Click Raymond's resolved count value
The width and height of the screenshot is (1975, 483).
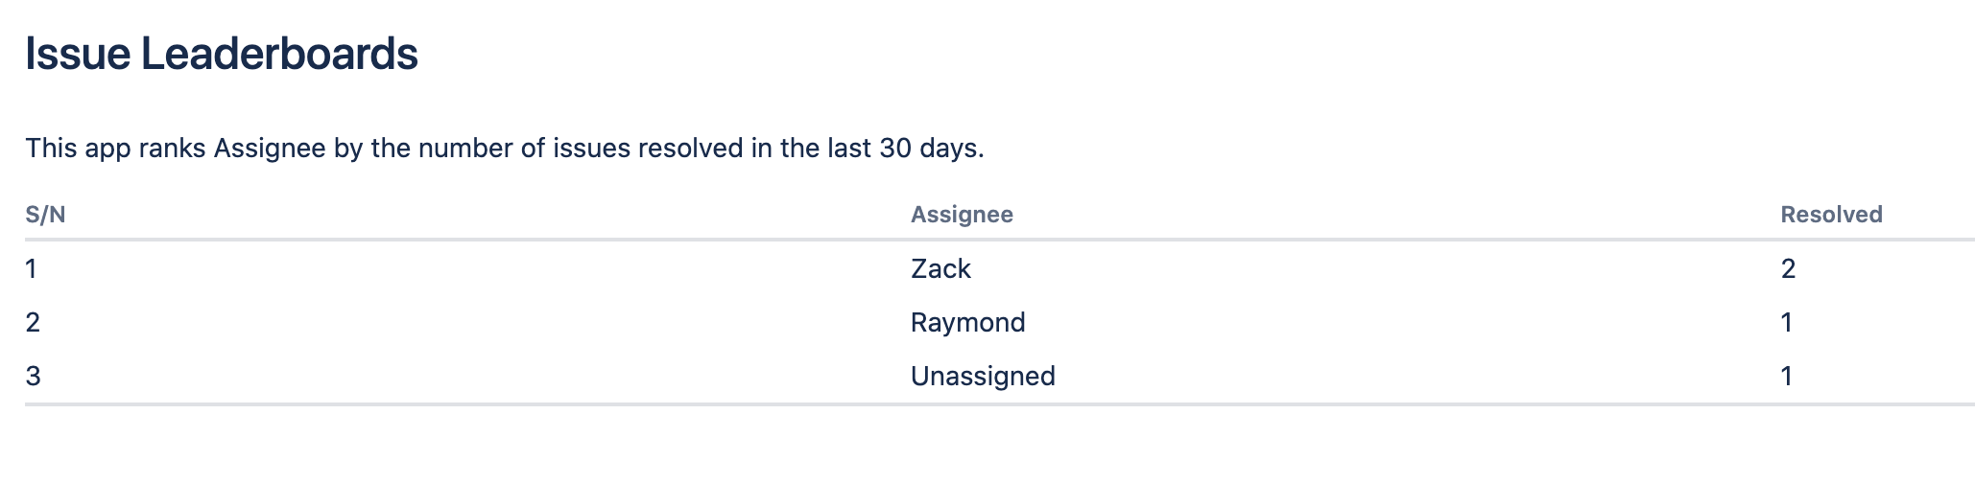pyautogui.click(x=1787, y=322)
